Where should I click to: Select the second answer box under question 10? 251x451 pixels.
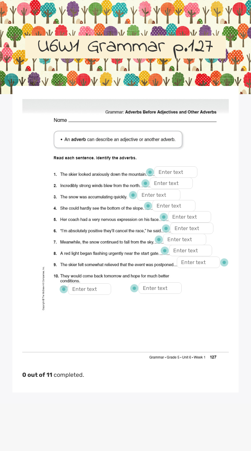pos(160,288)
